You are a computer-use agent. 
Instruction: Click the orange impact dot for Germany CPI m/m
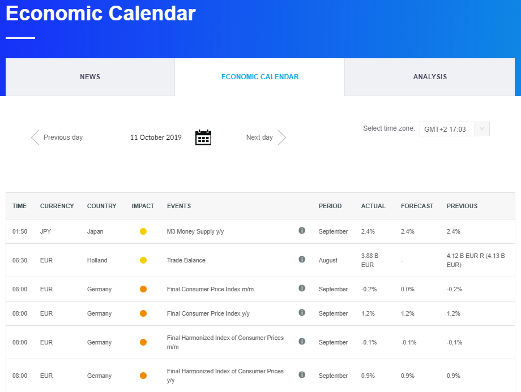pyautogui.click(x=143, y=288)
